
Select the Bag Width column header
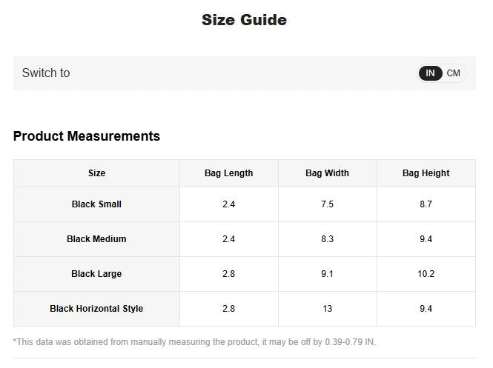pos(327,173)
